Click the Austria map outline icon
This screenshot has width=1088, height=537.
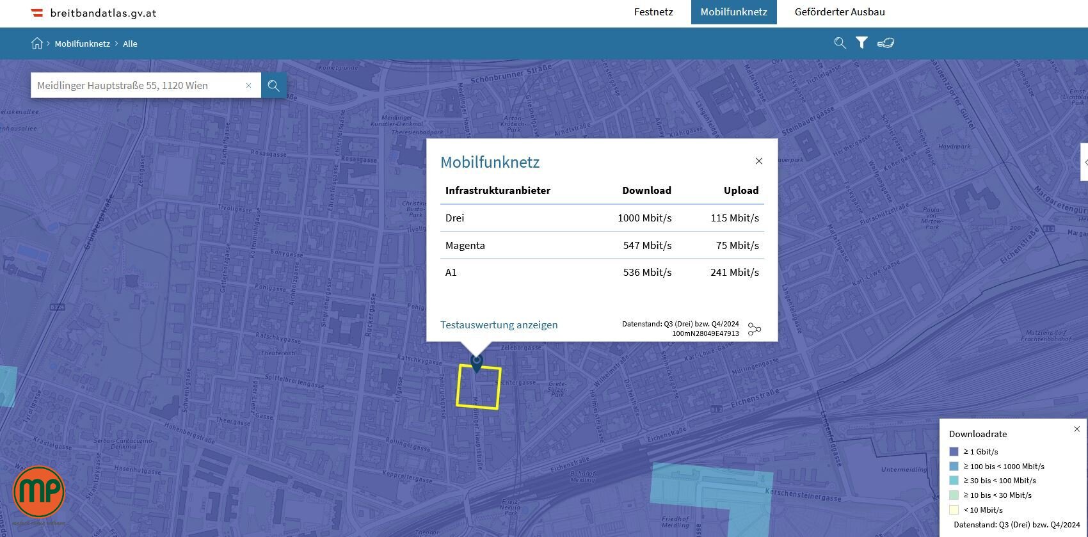(885, 43)
